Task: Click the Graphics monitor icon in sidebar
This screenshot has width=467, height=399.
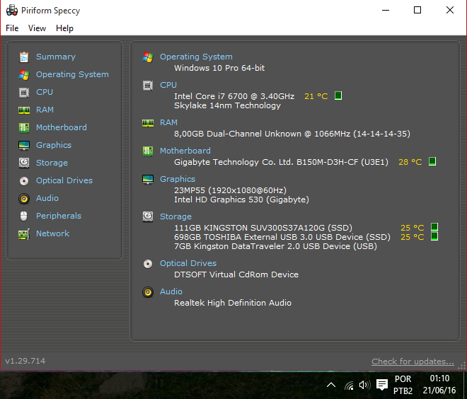Action: 24,146
